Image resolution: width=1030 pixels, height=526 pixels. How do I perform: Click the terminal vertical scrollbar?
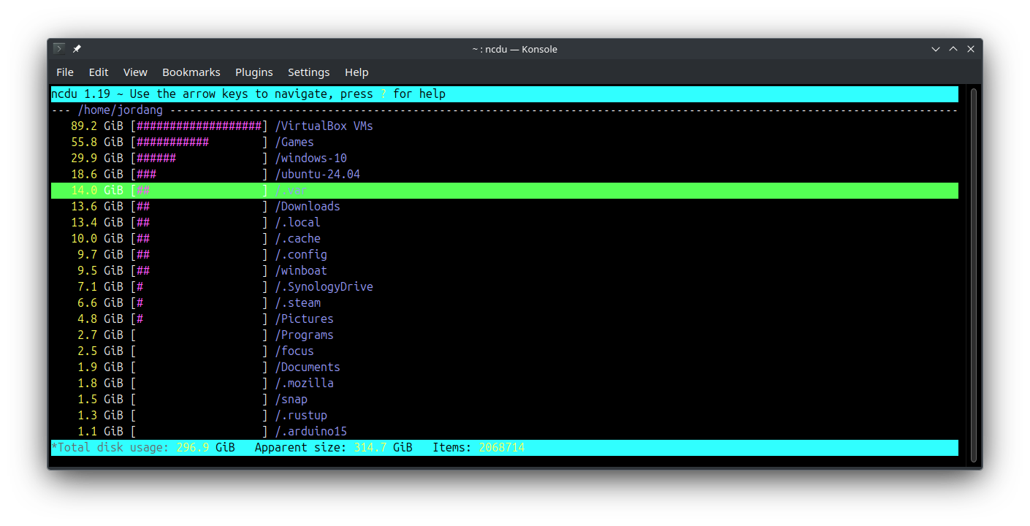pos(973,275)
